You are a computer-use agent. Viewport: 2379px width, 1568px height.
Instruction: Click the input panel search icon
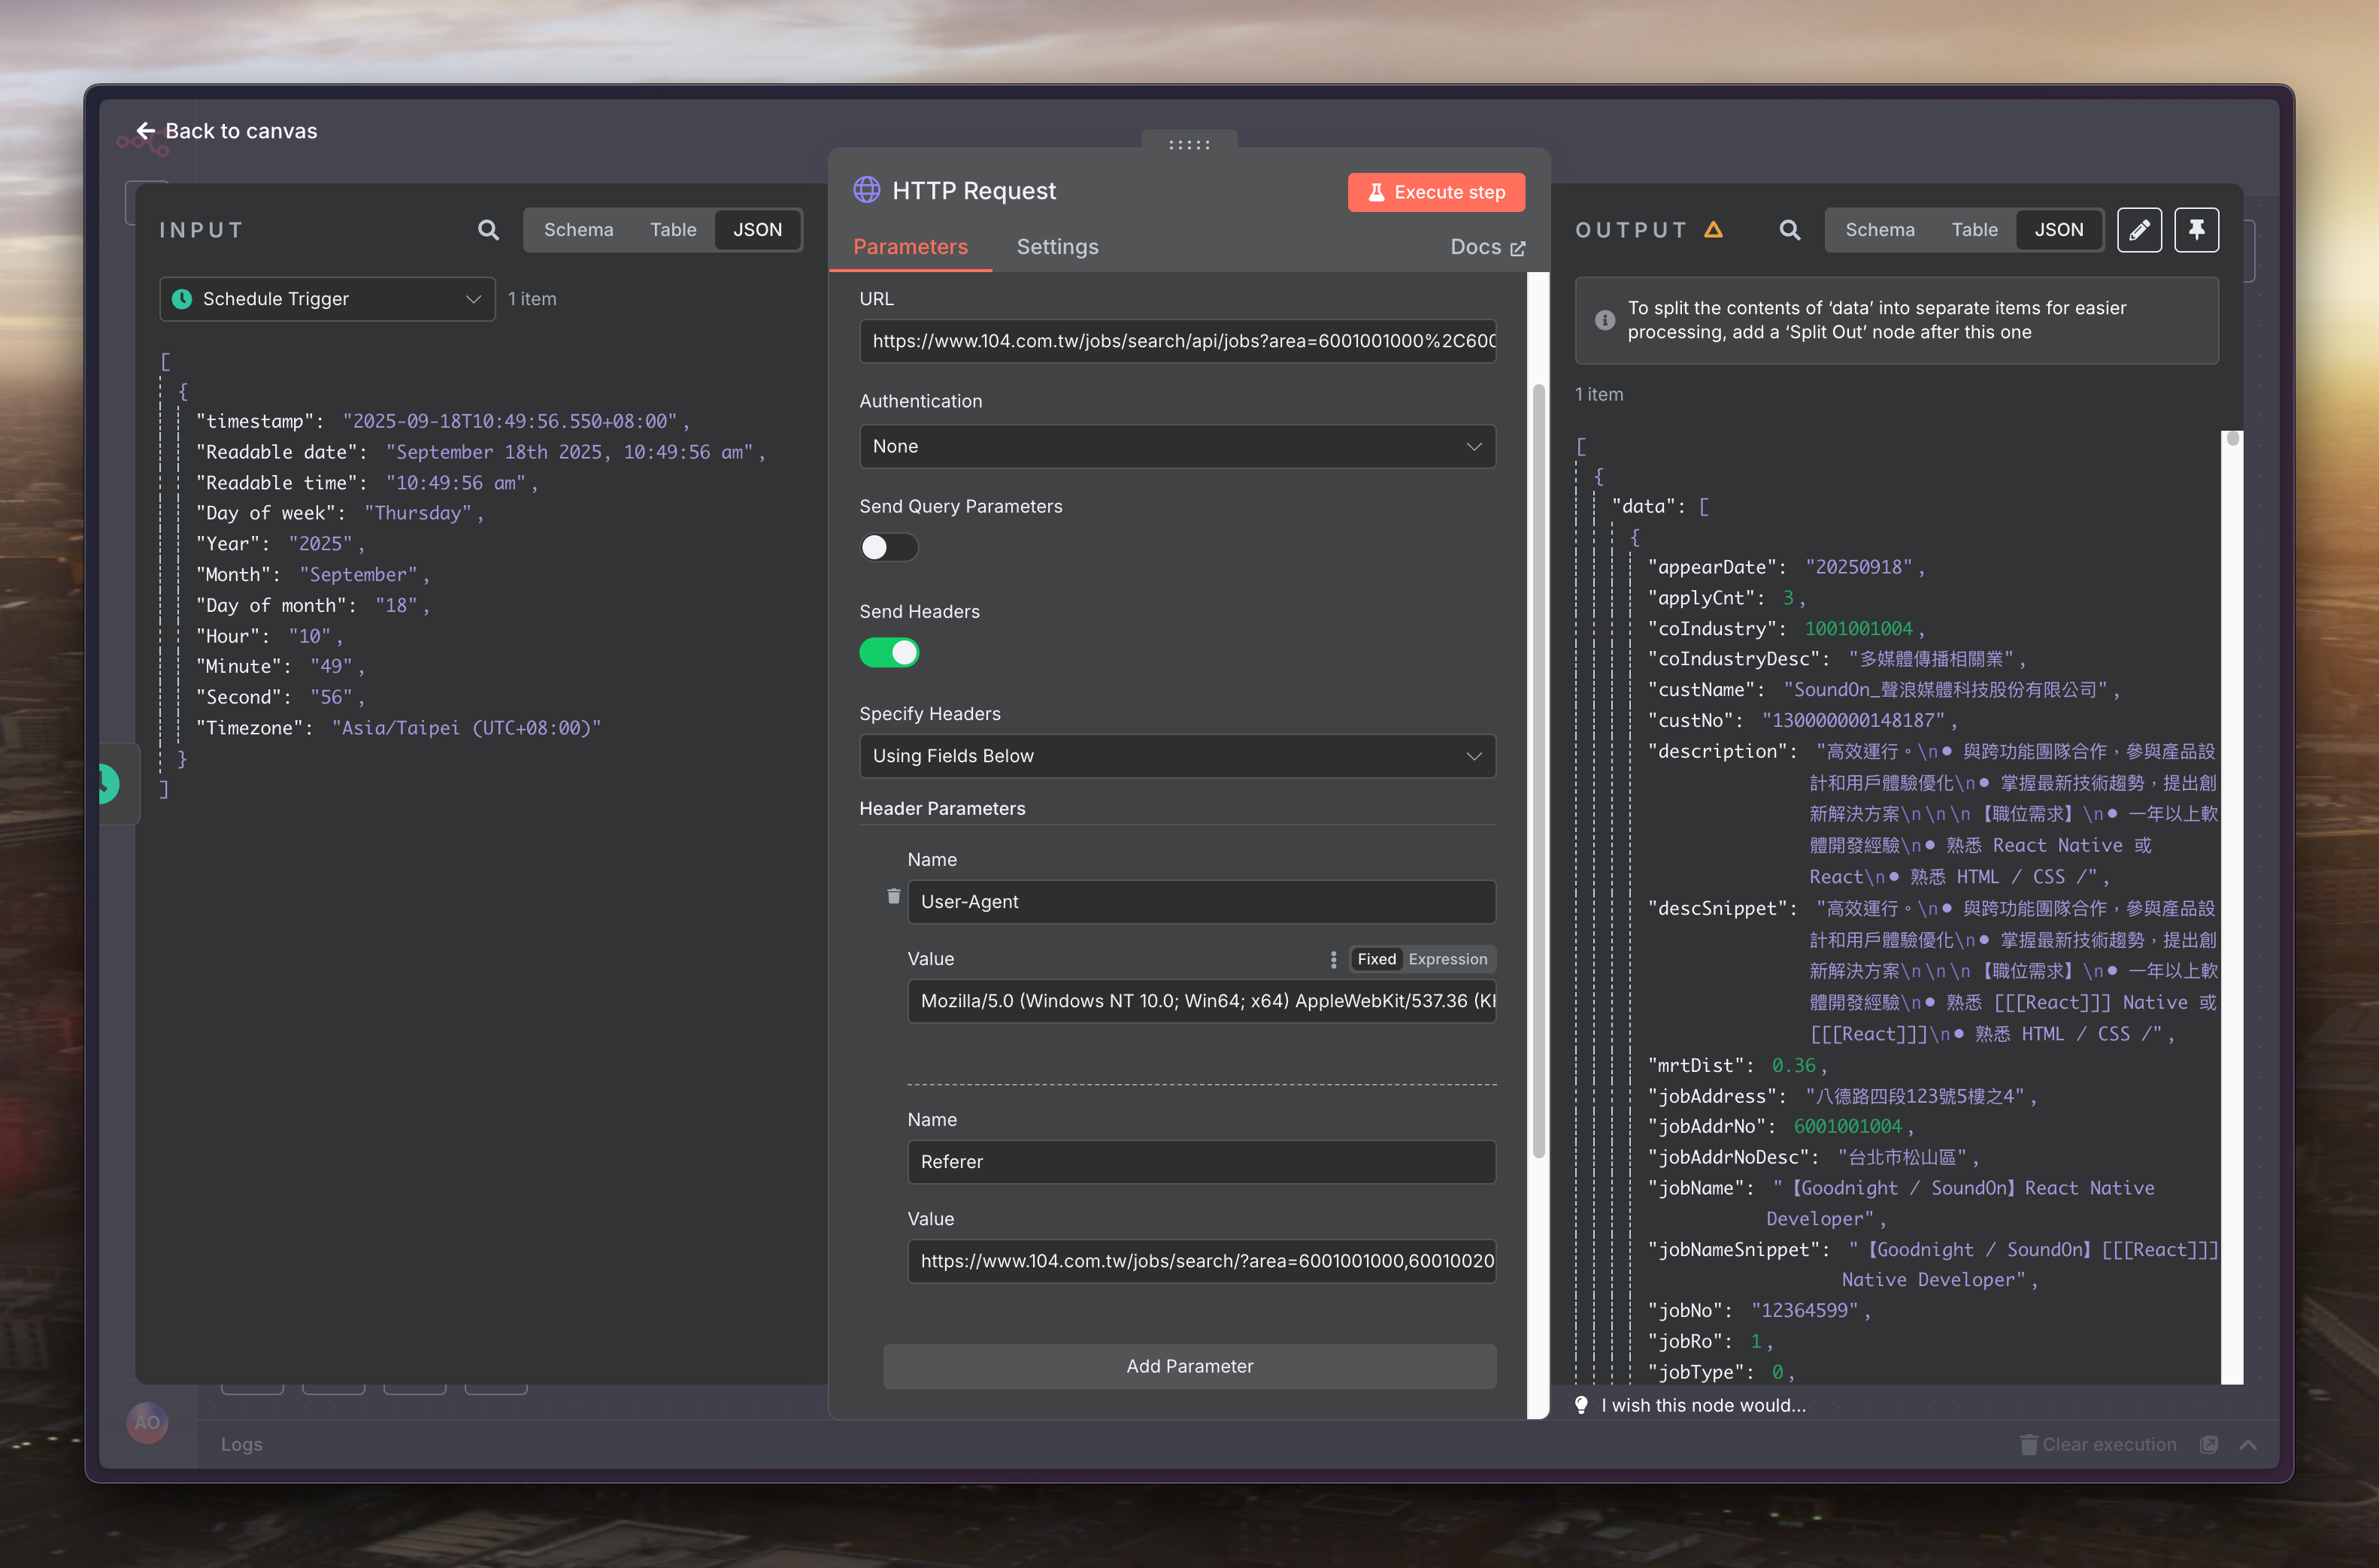point(487,230)
